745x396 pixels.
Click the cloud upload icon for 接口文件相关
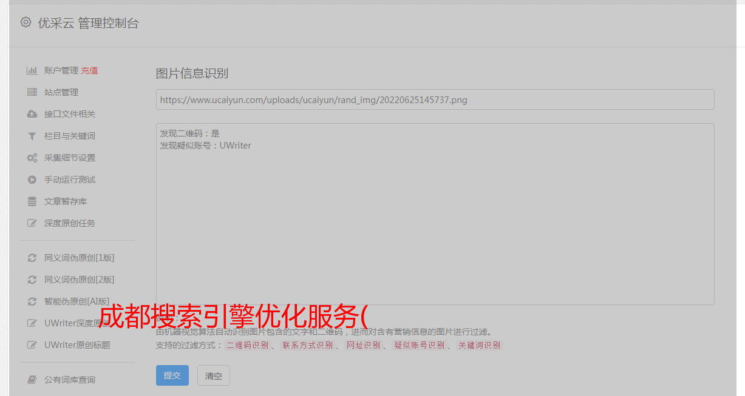point(32,114)
